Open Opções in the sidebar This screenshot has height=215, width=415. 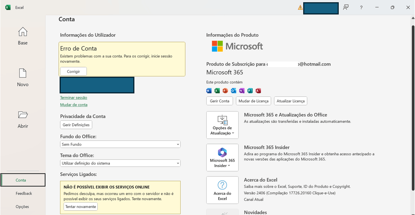[22, 206]
